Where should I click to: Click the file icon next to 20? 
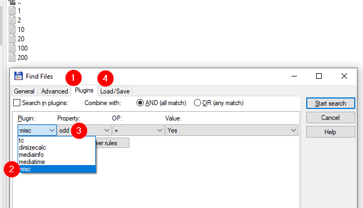point(12,39)
